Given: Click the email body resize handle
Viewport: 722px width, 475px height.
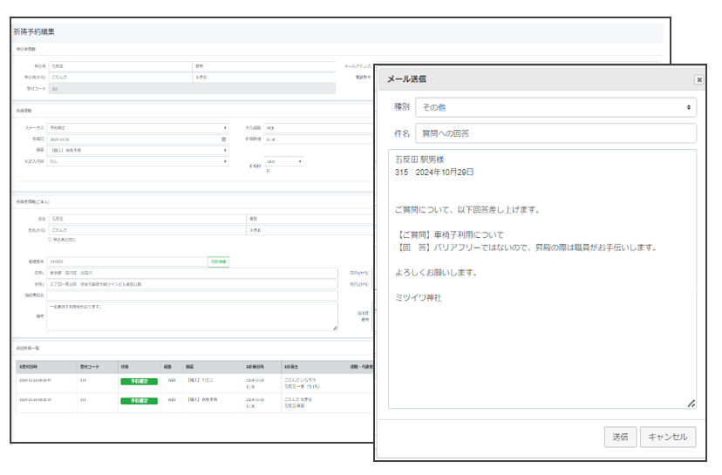Looking at the screenshot, I should (x=691, y=404).
